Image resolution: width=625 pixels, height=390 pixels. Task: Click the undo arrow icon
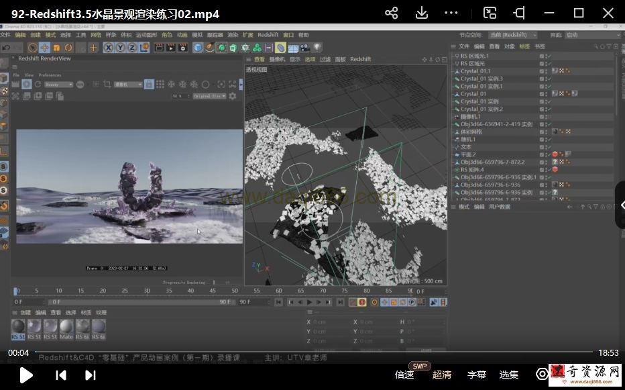click(6, 48)
